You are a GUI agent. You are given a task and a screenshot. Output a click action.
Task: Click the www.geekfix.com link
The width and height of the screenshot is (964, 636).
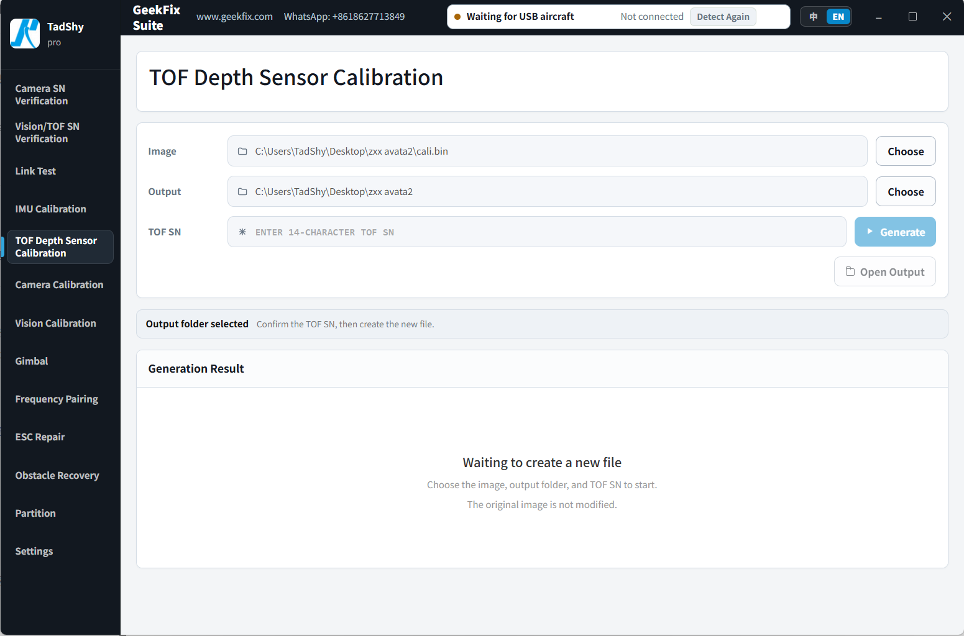pos(234,17)
